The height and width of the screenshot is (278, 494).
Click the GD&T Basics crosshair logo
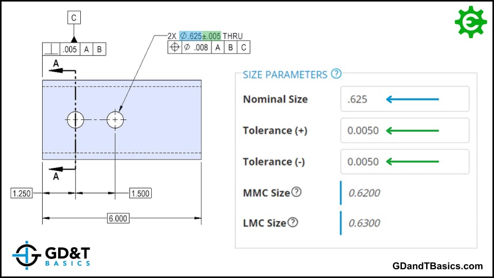point(26,254)
